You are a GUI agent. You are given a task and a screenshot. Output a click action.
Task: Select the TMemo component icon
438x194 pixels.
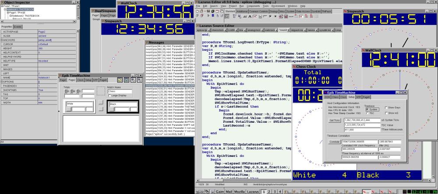(x=260, y=16)
